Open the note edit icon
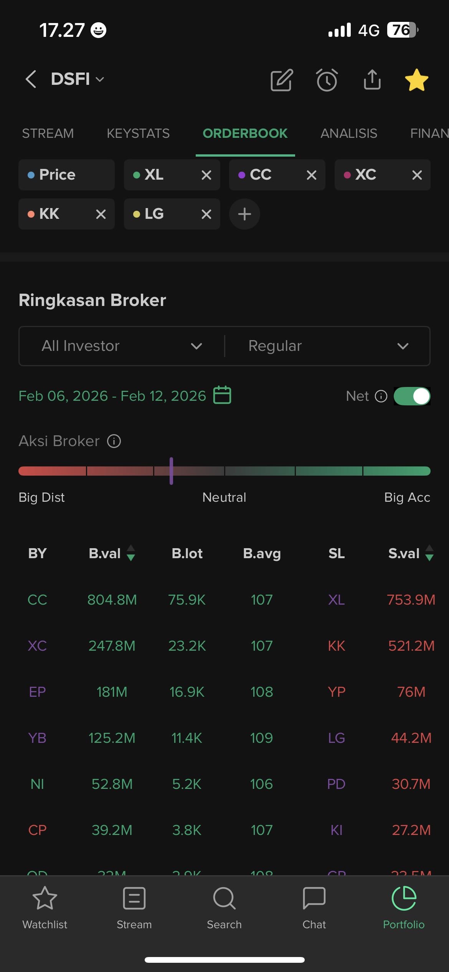 pos(282,80)
